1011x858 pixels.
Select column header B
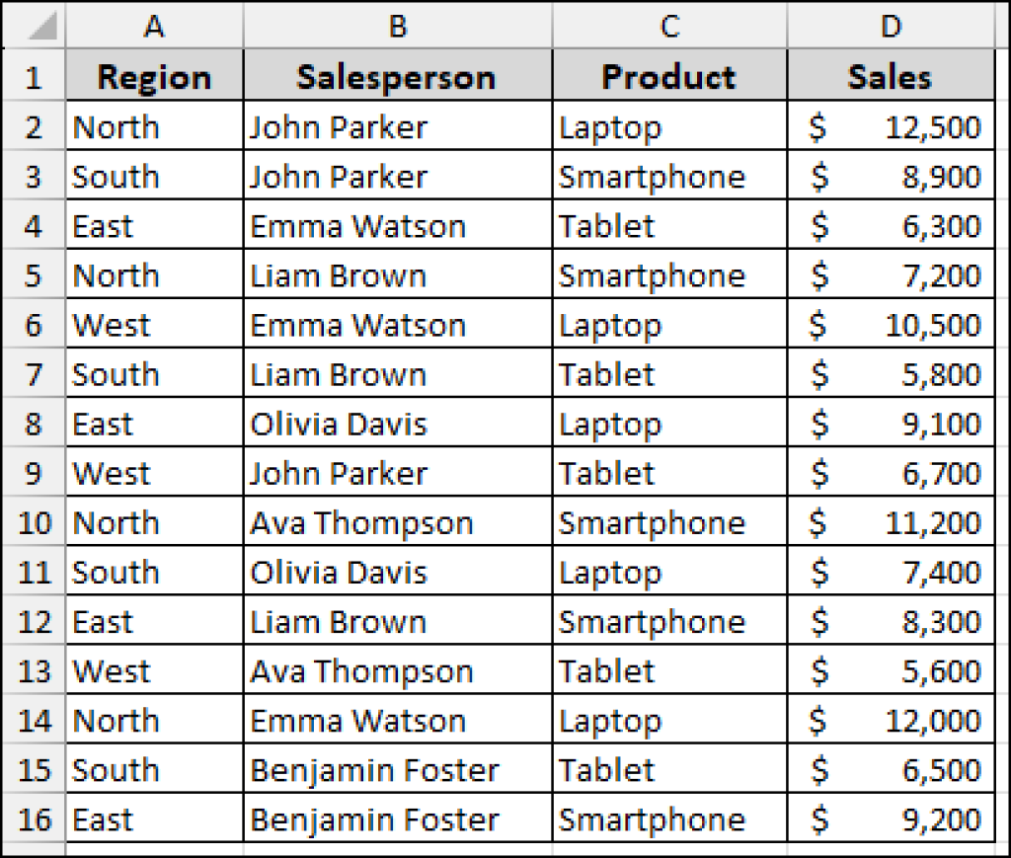click(396, 27)
